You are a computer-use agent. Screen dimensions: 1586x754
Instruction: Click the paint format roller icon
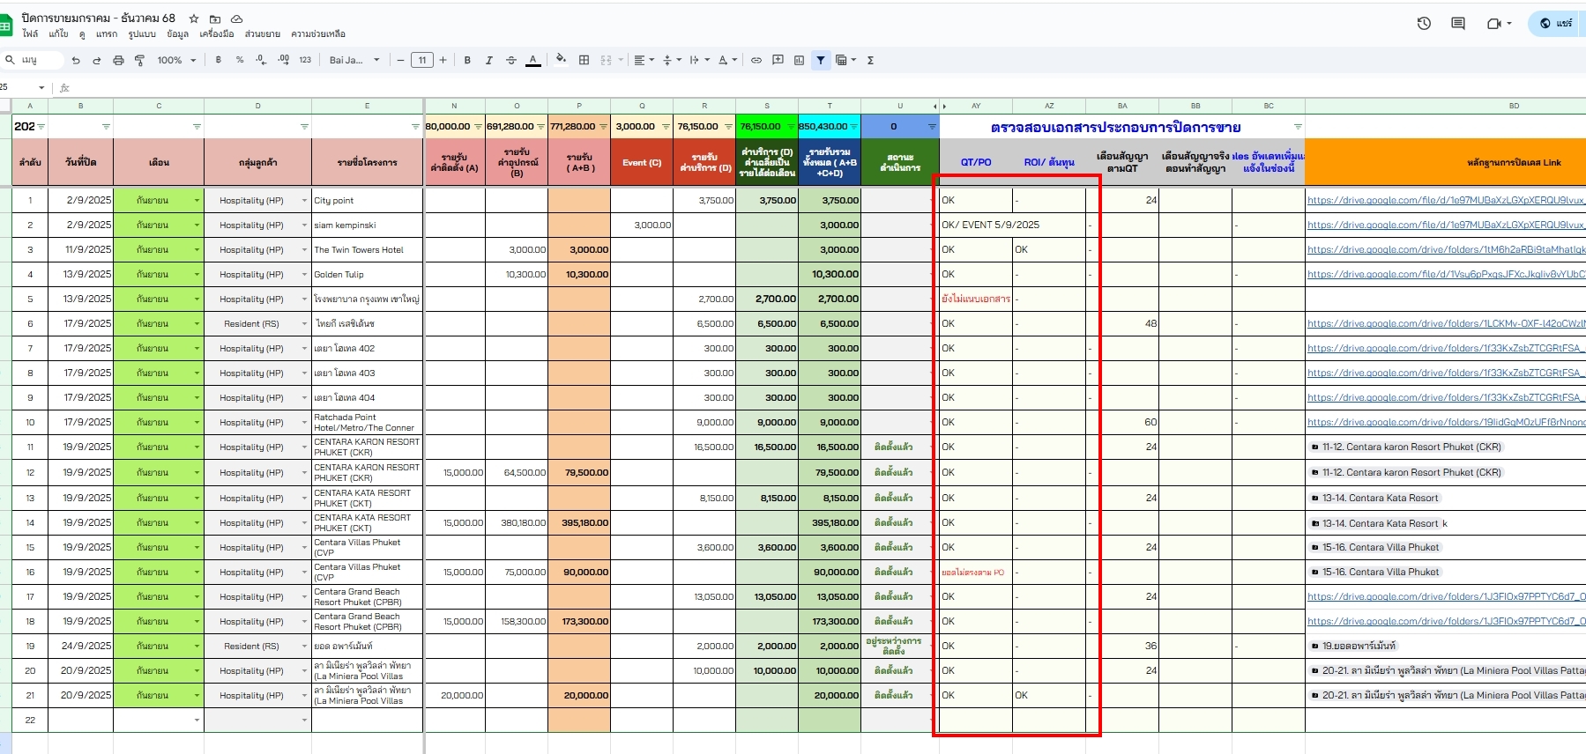coord(139,60)
